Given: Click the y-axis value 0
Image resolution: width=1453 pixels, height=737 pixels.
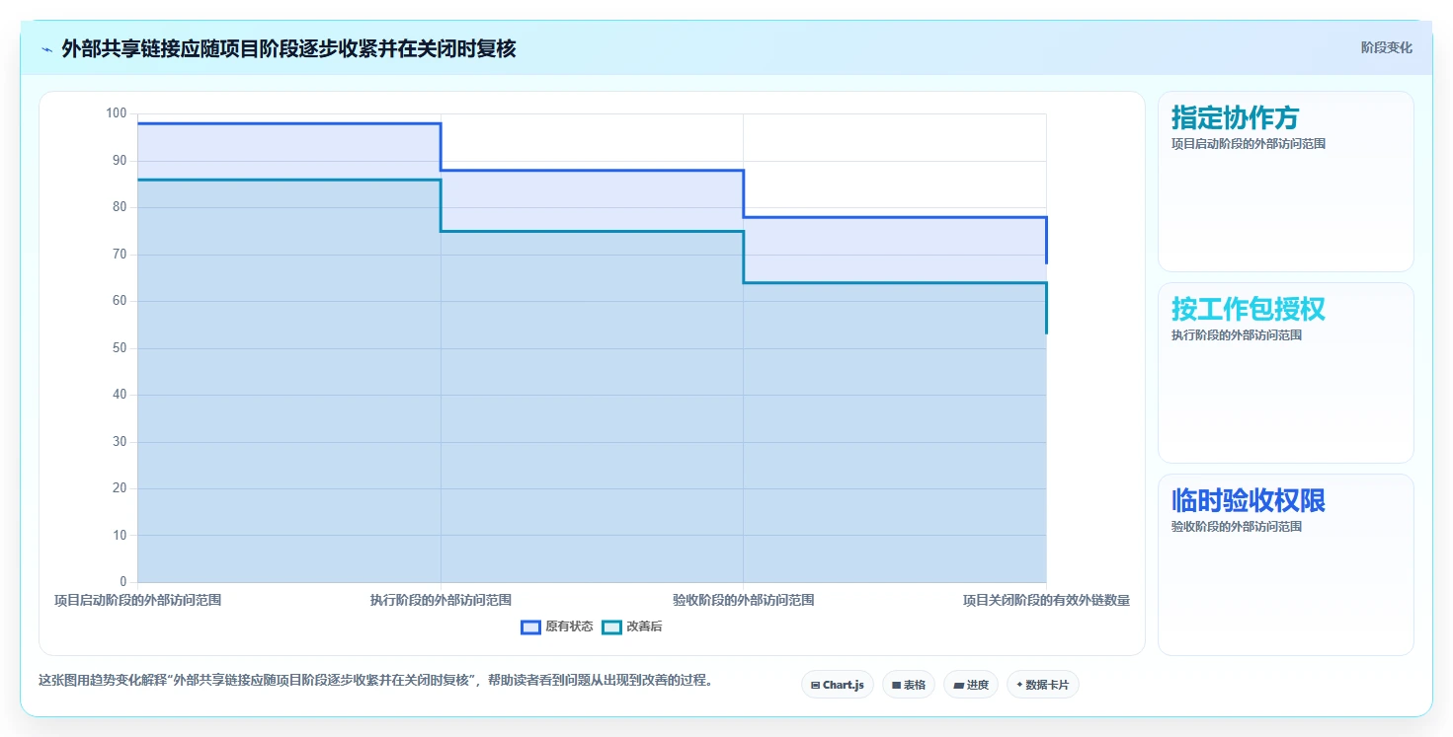Looking at the screenshot, I should point(123,582).
